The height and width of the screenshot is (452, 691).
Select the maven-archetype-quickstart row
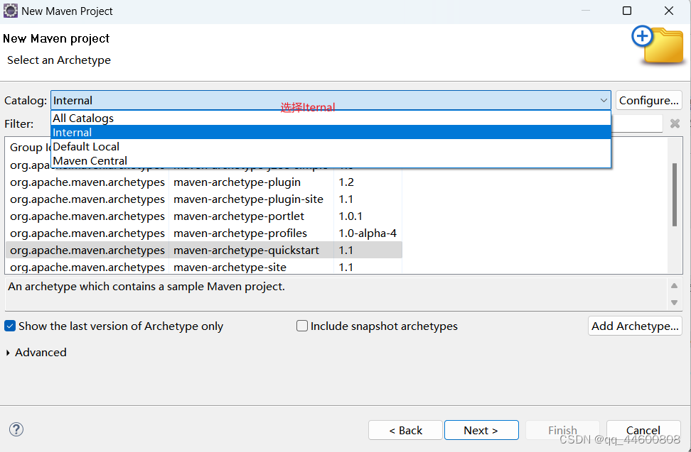(203, 250)
